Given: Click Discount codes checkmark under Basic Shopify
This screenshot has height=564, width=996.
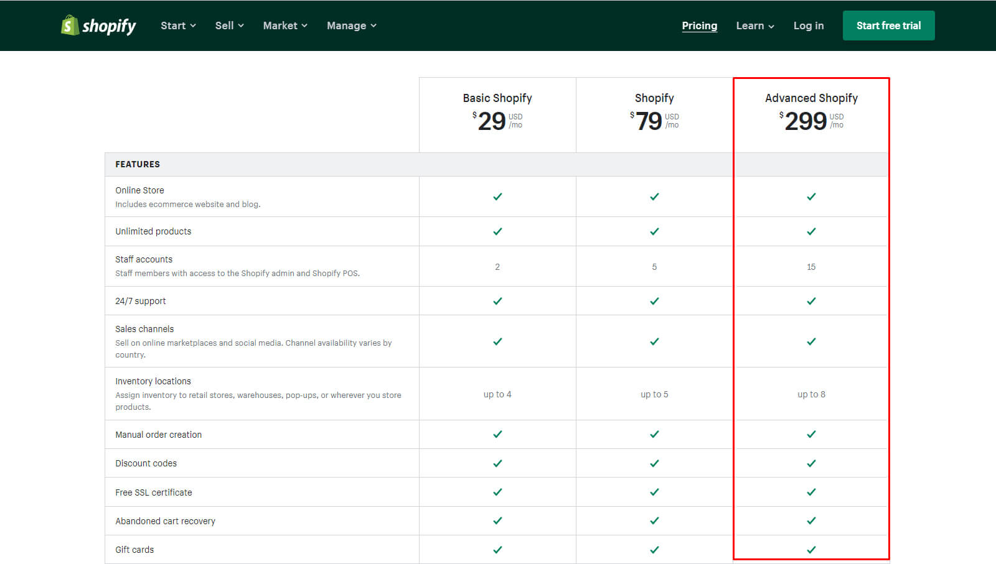Looking at the screenshot, I should pyautogui.click(x=497, y=463).
